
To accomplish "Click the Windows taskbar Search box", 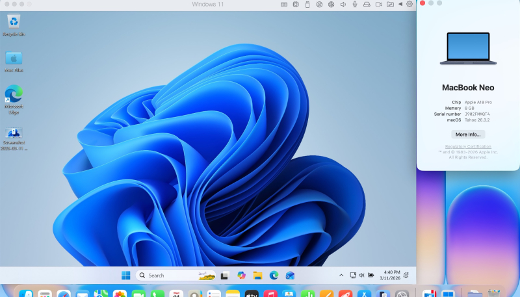I will point(175,276).
